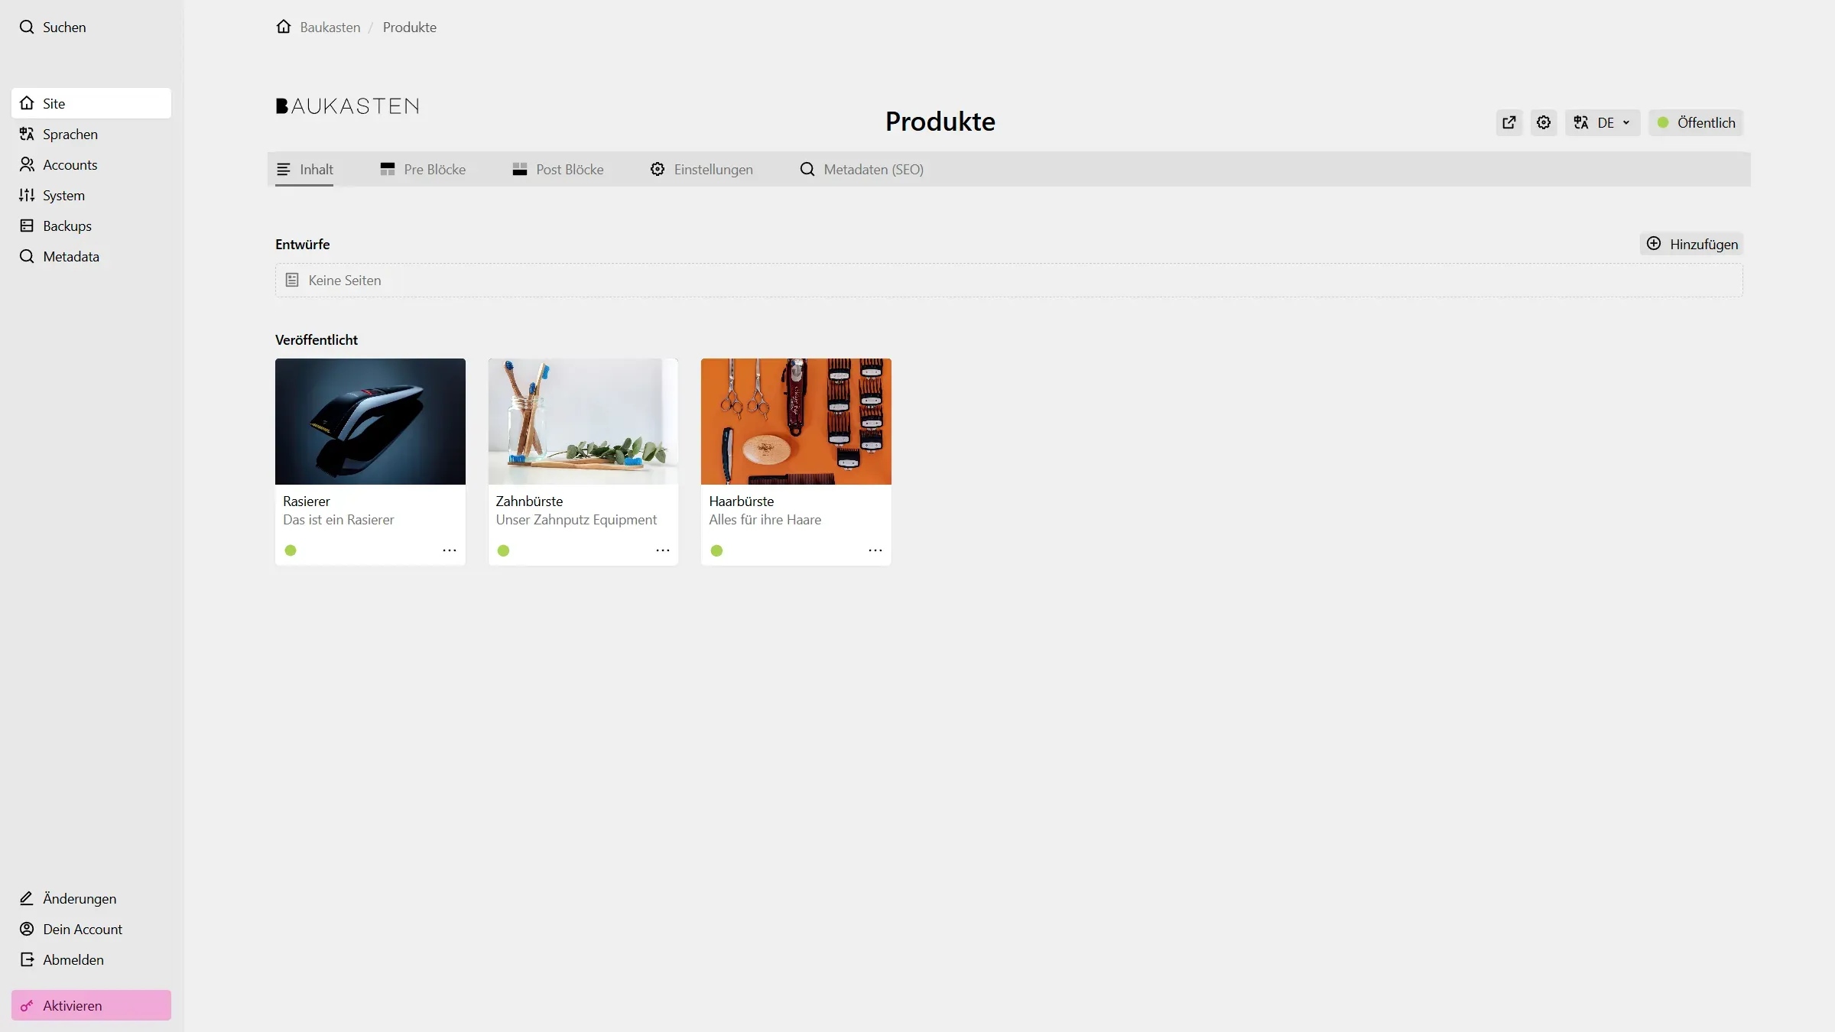Image resolution: width=1835 pixels, height=1032 pixels.
Task: Click Hinzufügen to add a draft
Action: tap(1691, 244)
